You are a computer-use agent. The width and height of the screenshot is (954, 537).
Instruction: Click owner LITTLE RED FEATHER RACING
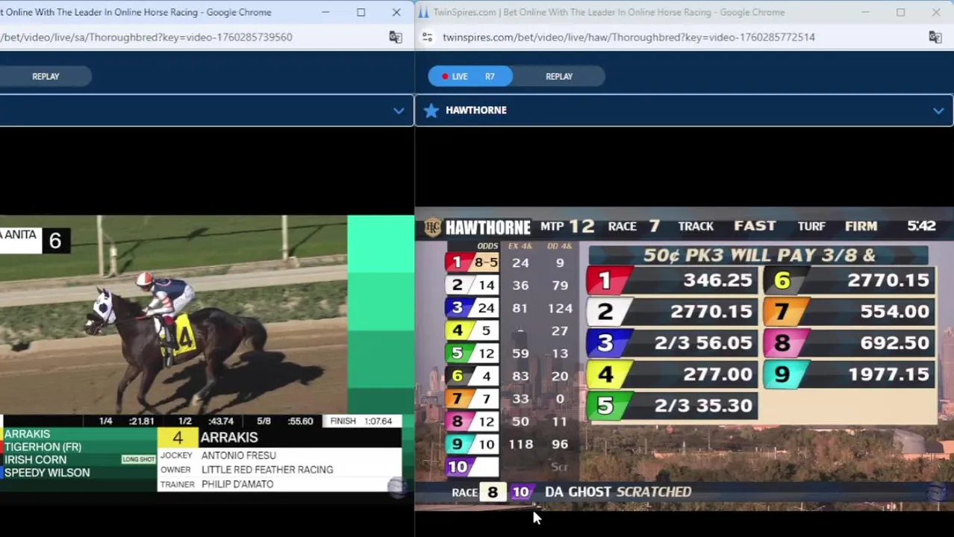(266, 470)
